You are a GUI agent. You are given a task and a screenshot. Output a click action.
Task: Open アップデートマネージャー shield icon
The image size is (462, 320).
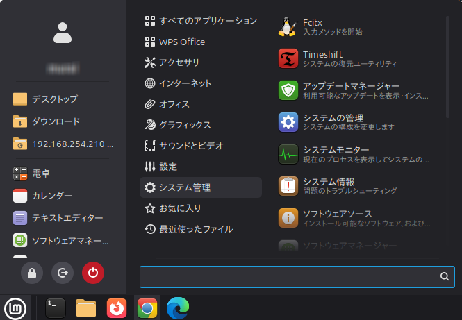click(288, 90)
